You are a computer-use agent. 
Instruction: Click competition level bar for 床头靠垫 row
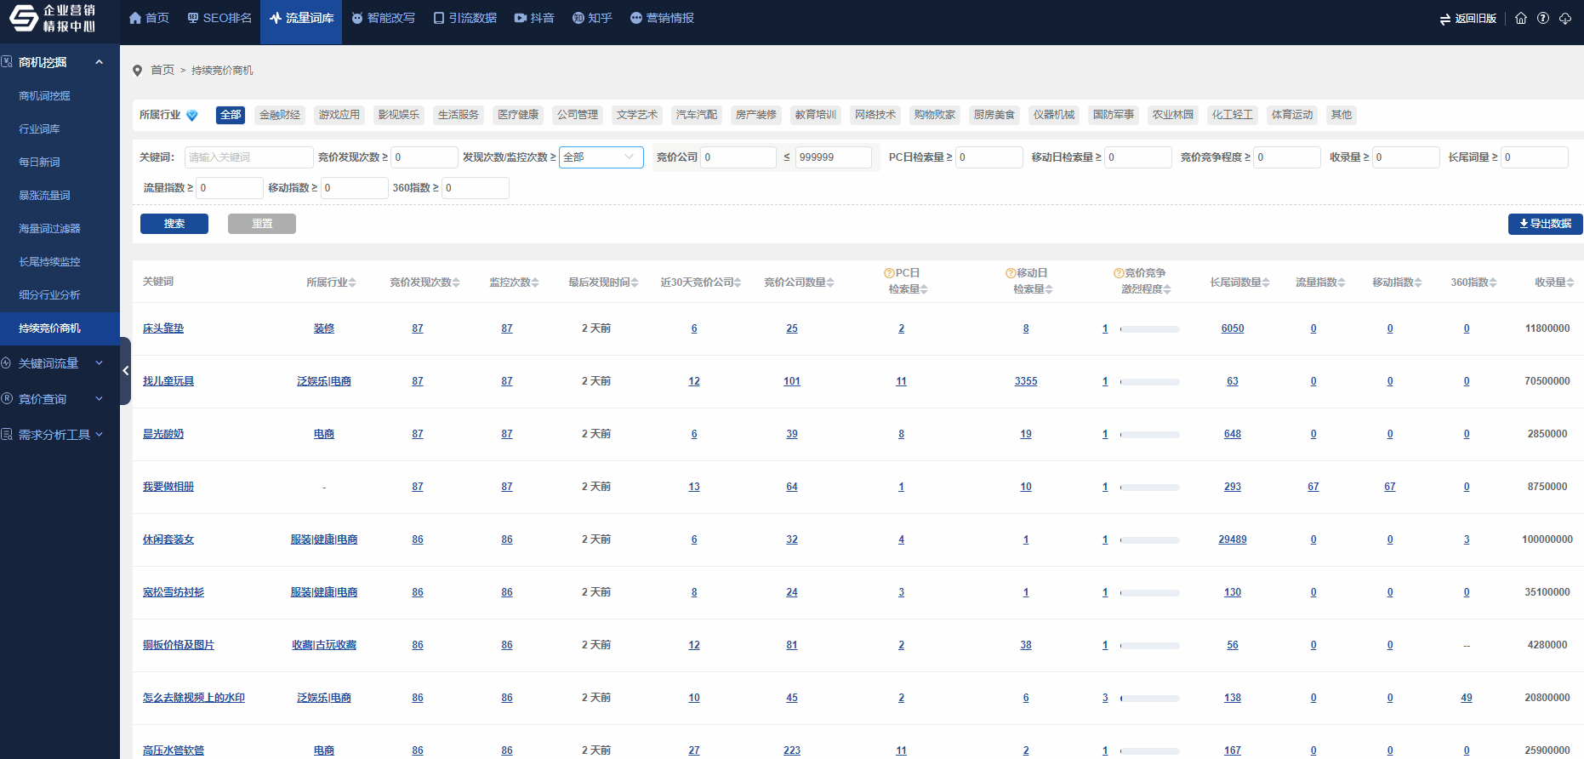click(x=1149, y=328)
